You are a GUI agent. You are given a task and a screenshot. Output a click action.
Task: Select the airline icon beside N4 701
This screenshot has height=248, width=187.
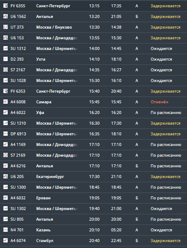click(x=6, y=230)
